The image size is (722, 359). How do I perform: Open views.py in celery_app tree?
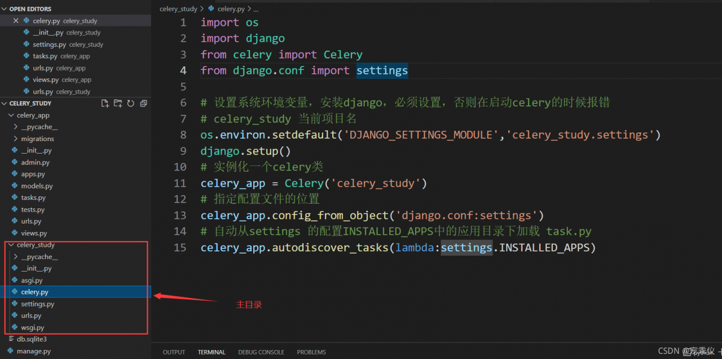coord(76,233)
